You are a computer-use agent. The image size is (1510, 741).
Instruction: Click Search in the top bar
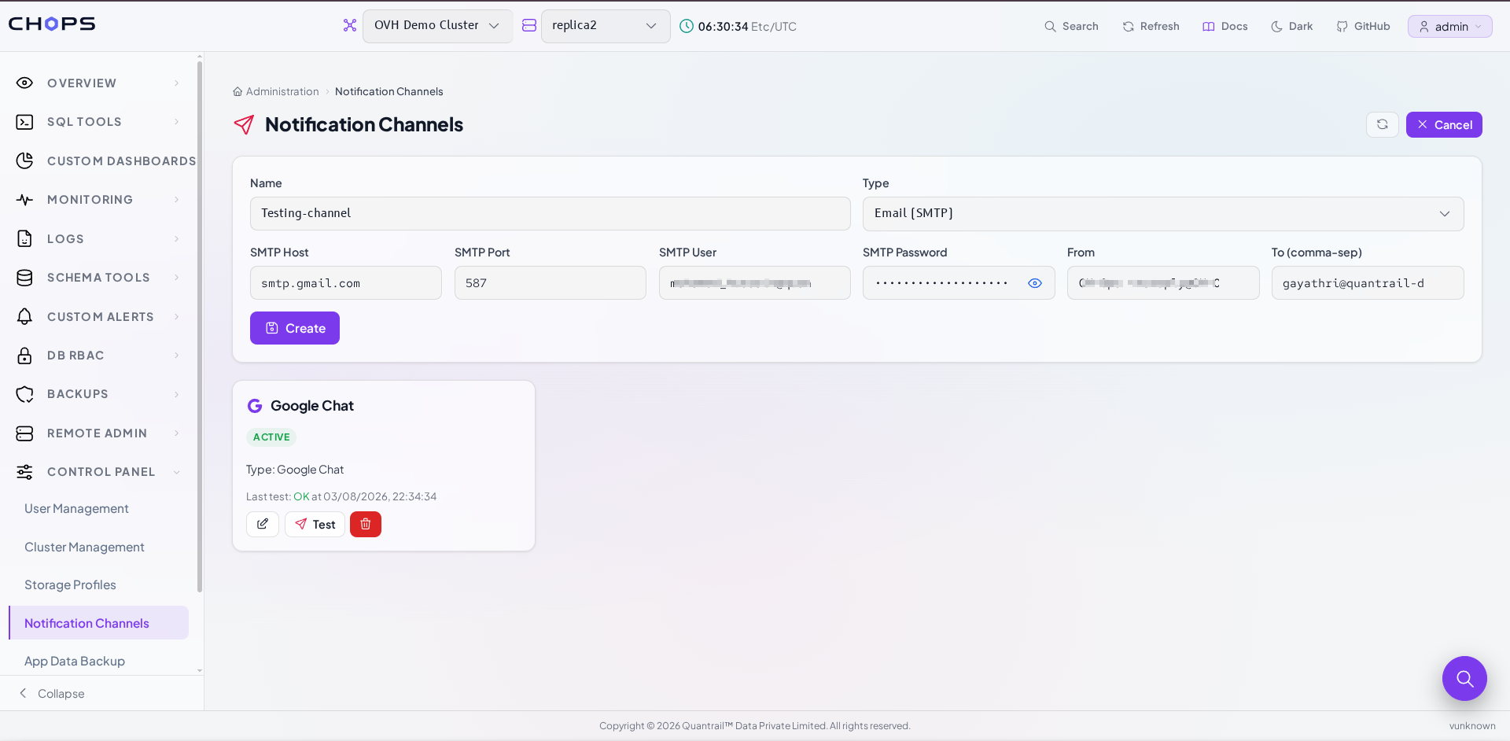click(x=1071, y=26)
